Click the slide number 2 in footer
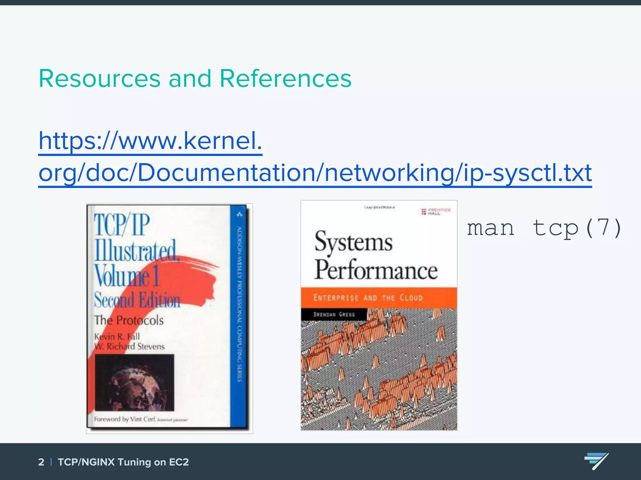The height and width of the screenshot is (480, 641). tap(41, 462)
